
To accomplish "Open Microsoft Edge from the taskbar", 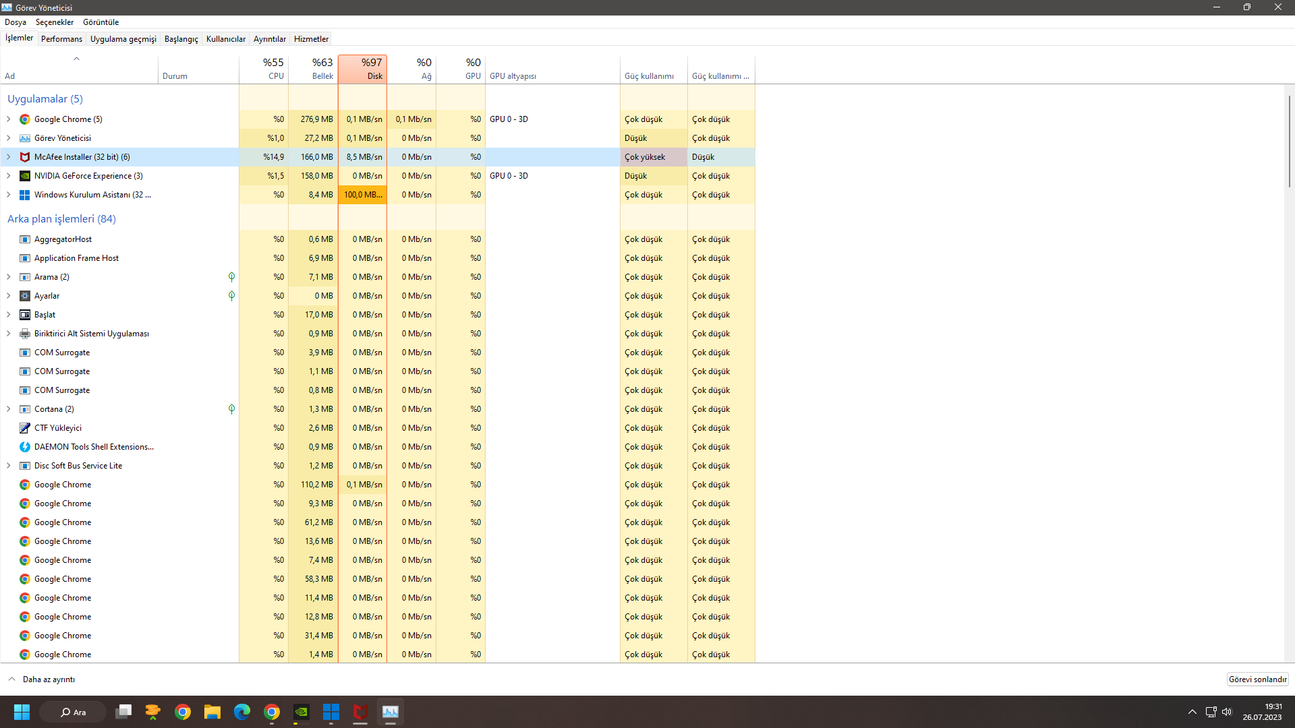I will pos(241,712).
